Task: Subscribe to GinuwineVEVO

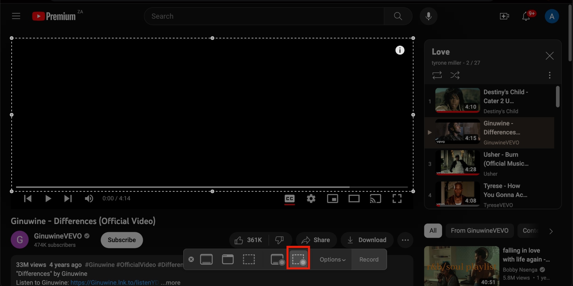Action: pos(122,240)
